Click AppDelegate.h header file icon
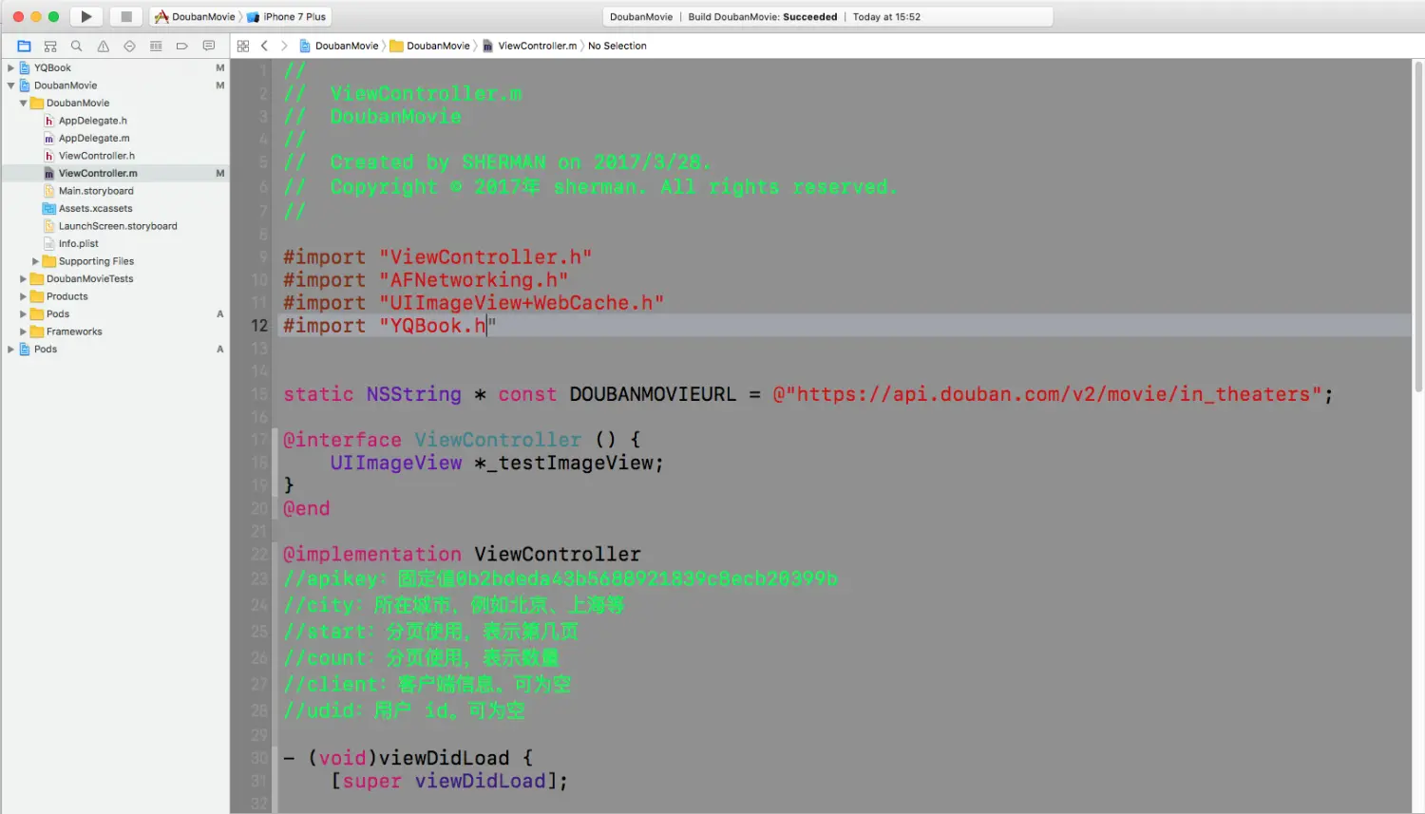Screen dimensions: 1425x814 (x=49, y=121)
